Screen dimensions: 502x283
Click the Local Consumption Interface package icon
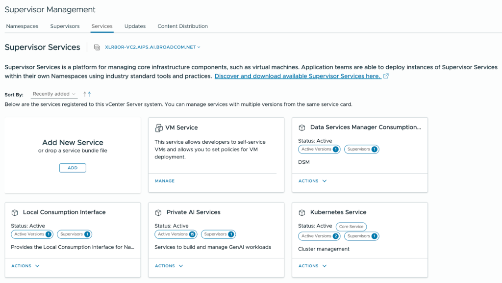pyautogui.click(x=15, y=212)
